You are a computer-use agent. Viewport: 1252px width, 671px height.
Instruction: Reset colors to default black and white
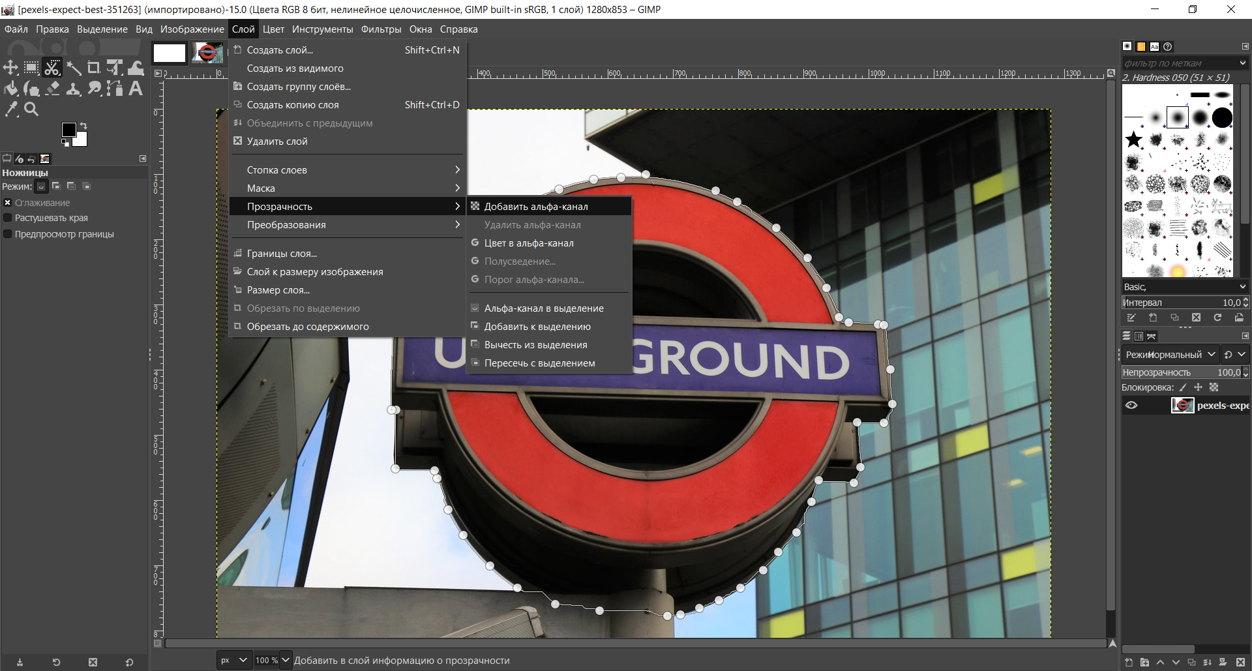pyautogui.click(x=65, y=142)
